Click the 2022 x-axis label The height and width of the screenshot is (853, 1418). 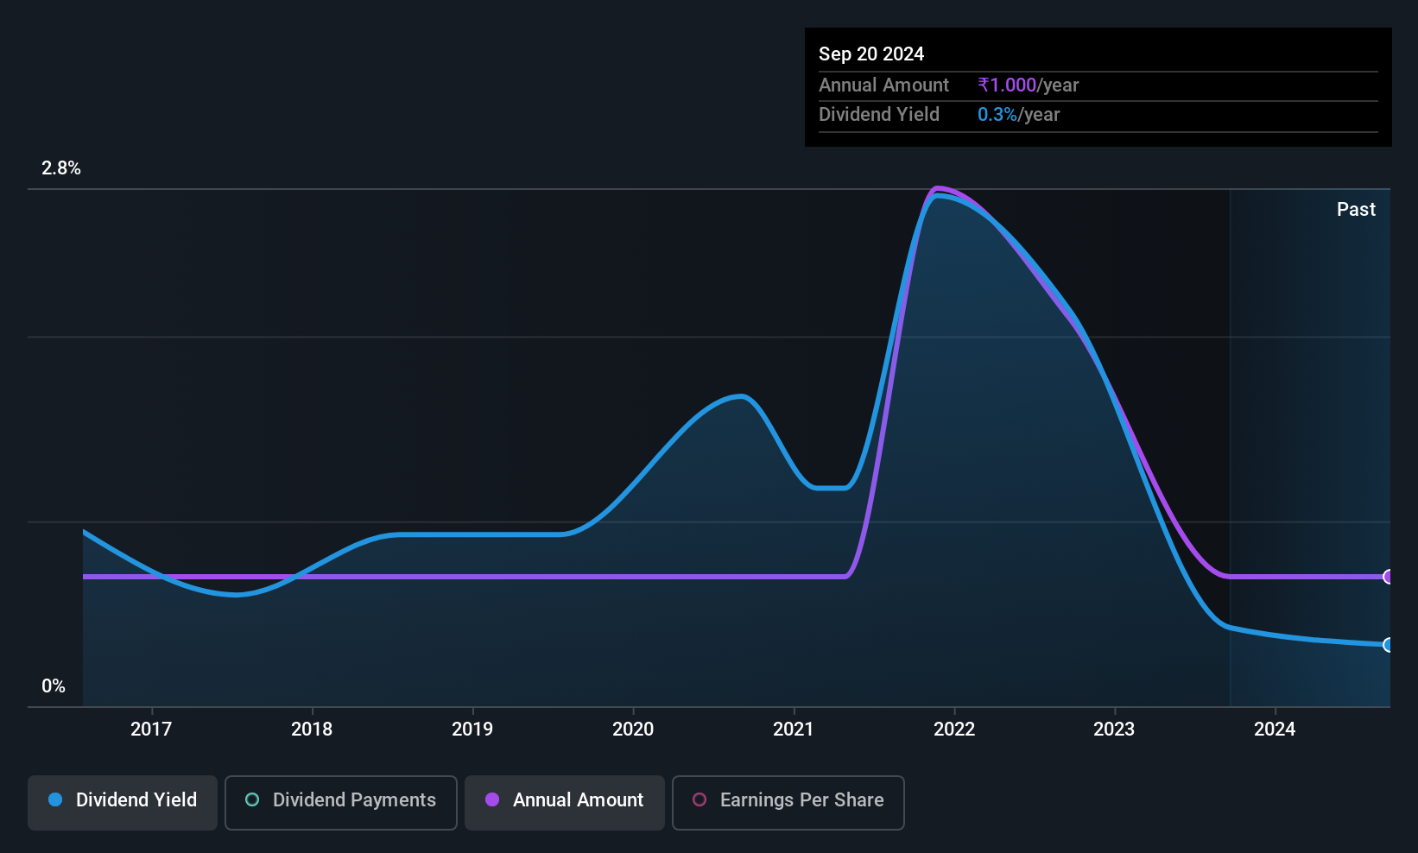[x=954, y=730]
